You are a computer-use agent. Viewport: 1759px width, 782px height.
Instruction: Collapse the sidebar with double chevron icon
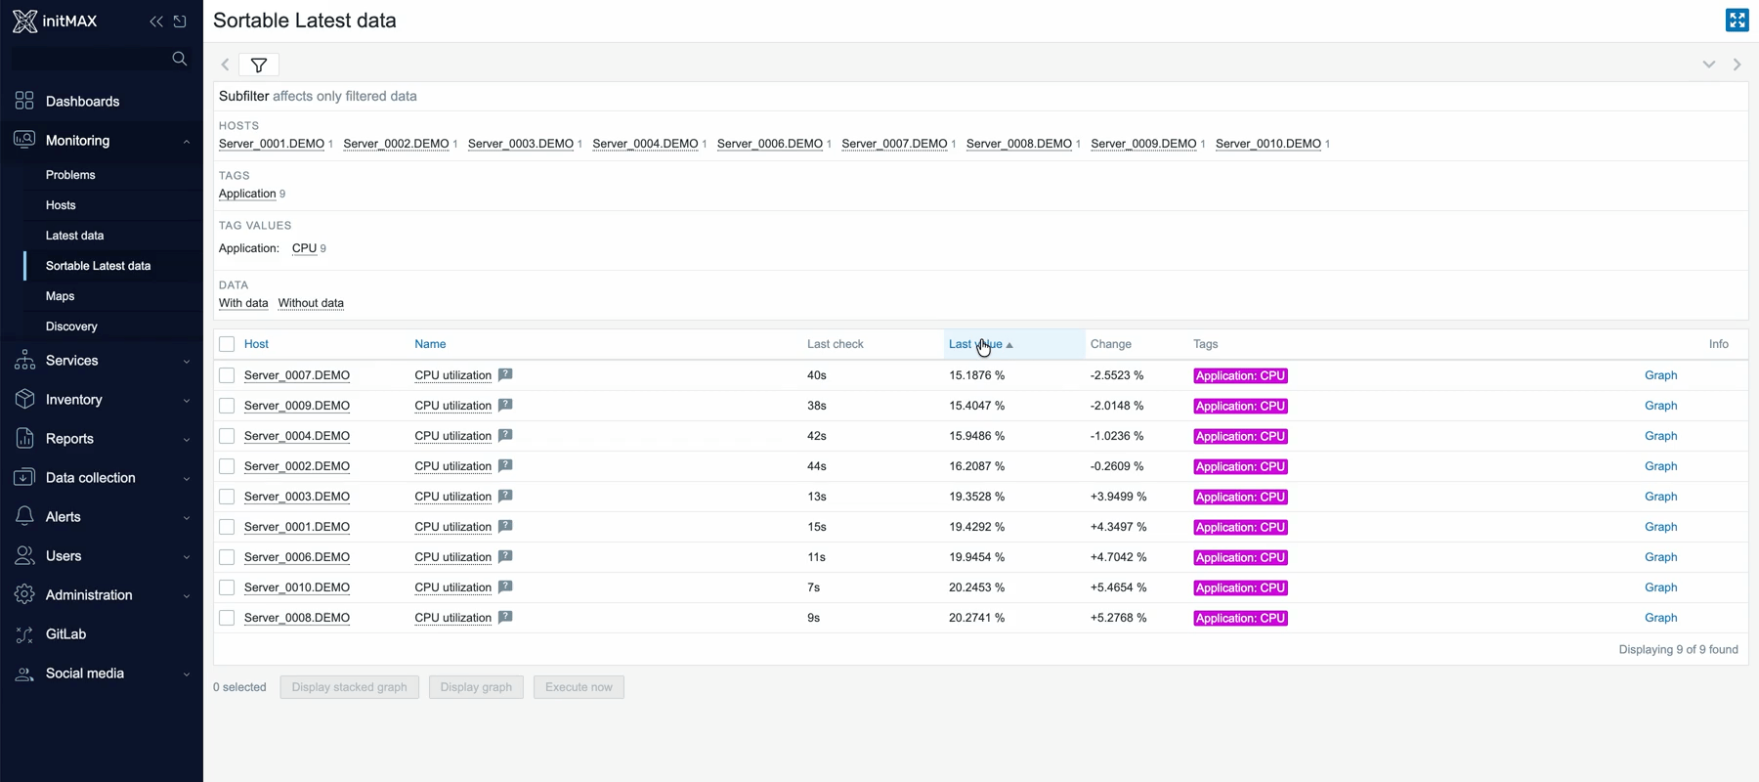tap(156, 22)
